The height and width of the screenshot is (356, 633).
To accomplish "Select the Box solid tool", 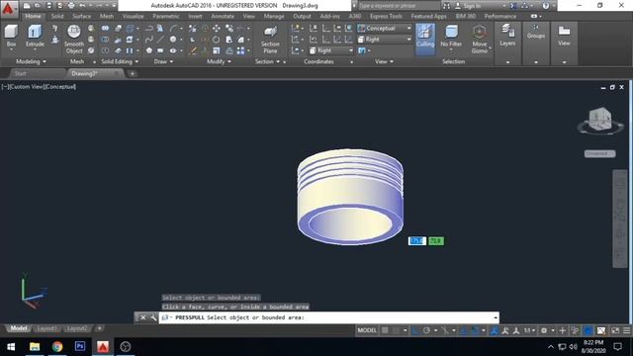I will (x=11, y=37).
